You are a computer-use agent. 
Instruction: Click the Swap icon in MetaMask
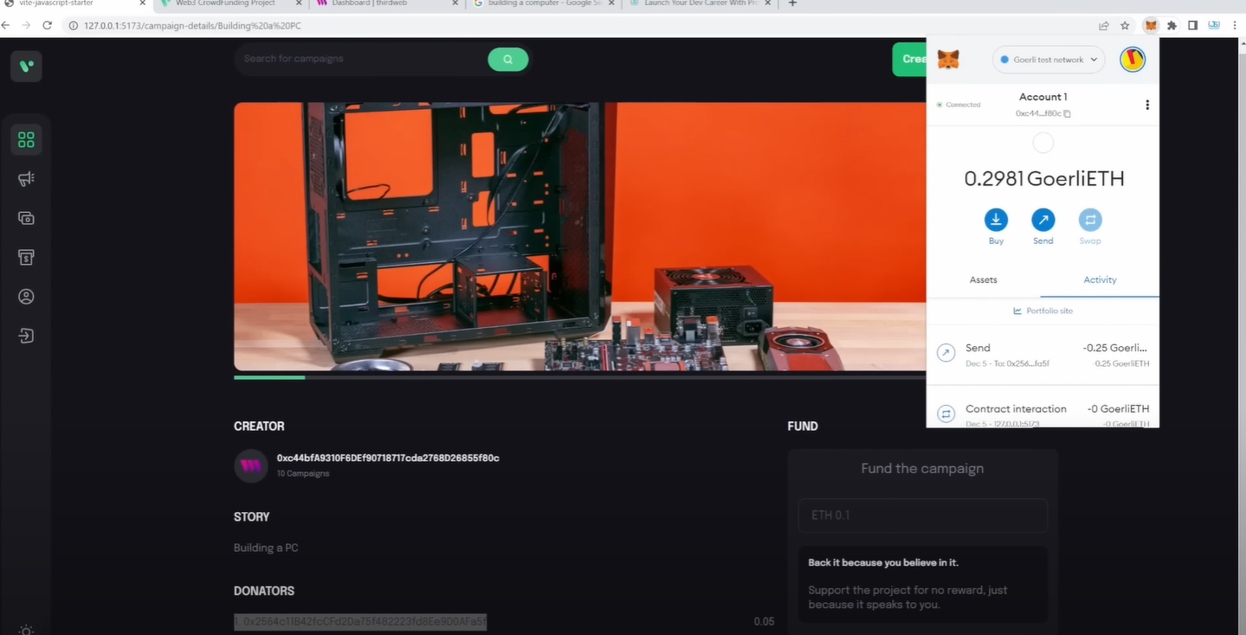point(1089,221)
